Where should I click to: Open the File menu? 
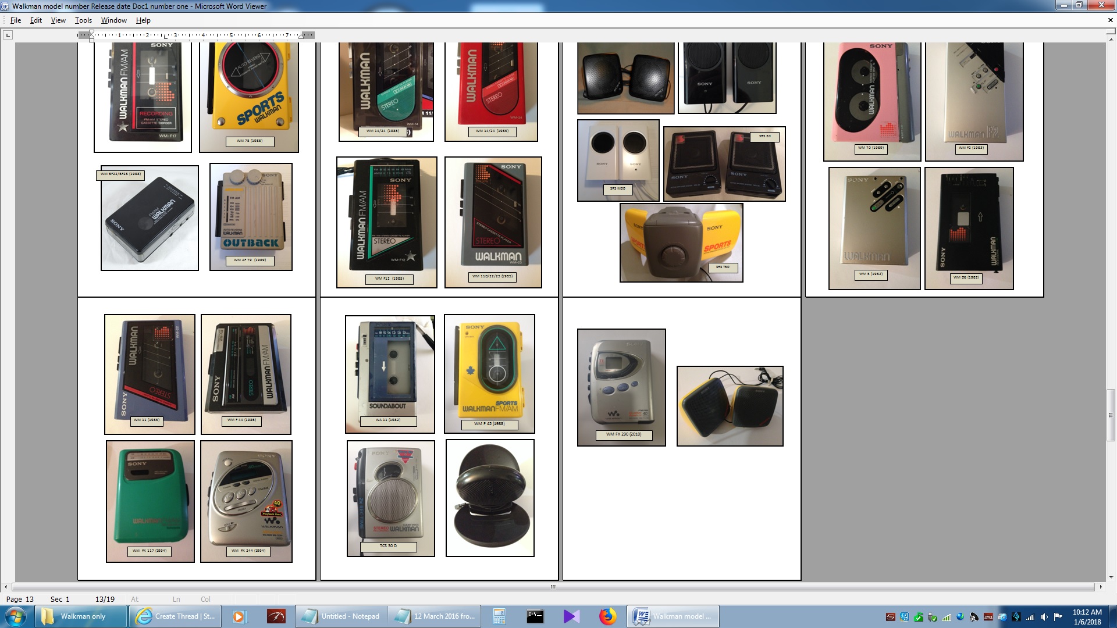[x=16, y=20]
